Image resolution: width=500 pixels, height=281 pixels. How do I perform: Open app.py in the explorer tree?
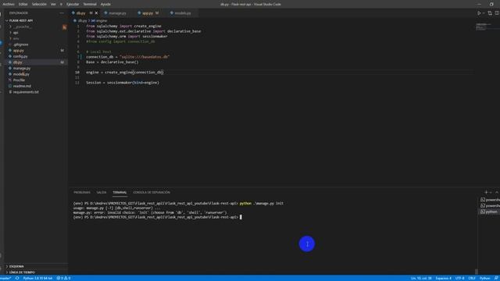coord(19,50)
